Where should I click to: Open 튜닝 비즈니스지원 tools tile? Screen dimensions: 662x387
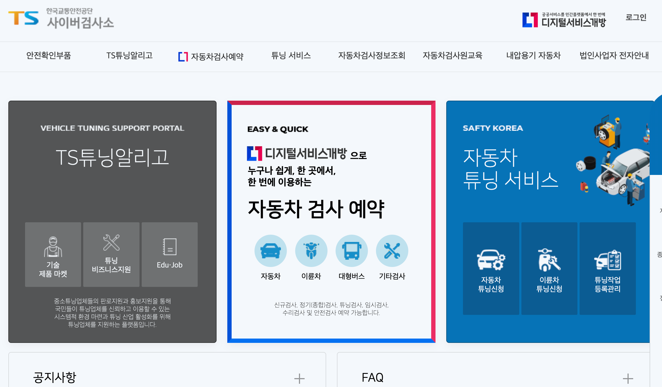(111, 255)
